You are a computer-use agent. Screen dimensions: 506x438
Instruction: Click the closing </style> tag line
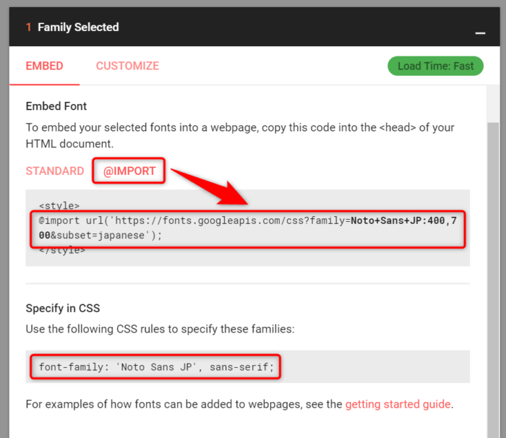coord(62,250)
